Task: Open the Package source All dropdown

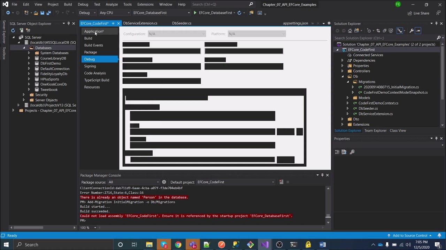Action: click(133, 182)
